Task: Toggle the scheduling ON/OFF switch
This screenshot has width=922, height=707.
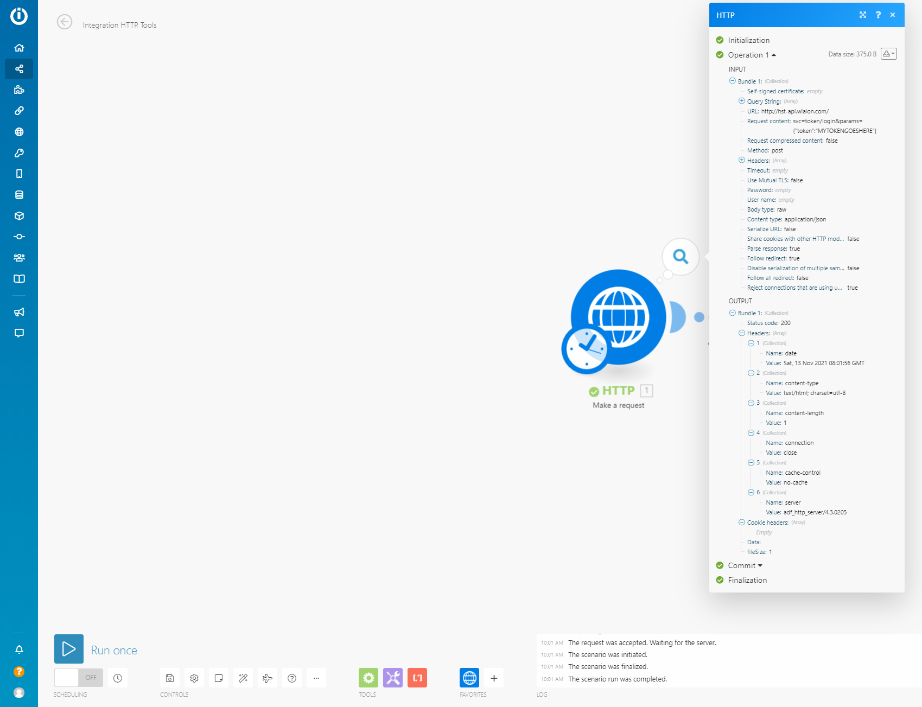Action: (x=79, y=678)
